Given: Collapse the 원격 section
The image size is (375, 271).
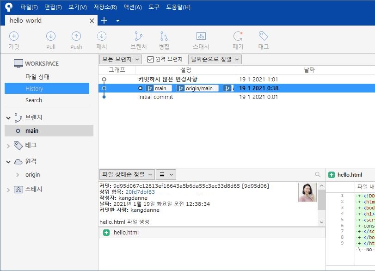Looking at the screenshot, I should tap(8, 162).
